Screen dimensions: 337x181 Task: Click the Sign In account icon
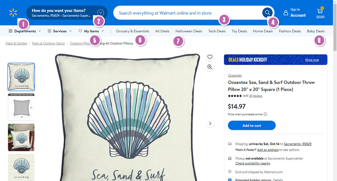[x=286, y=13]
